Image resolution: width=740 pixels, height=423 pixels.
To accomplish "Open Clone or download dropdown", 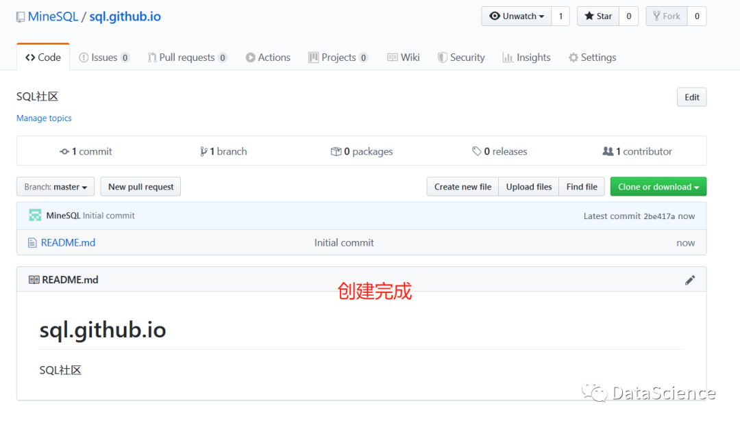I will pyautogui.click(x=658, y=187).
